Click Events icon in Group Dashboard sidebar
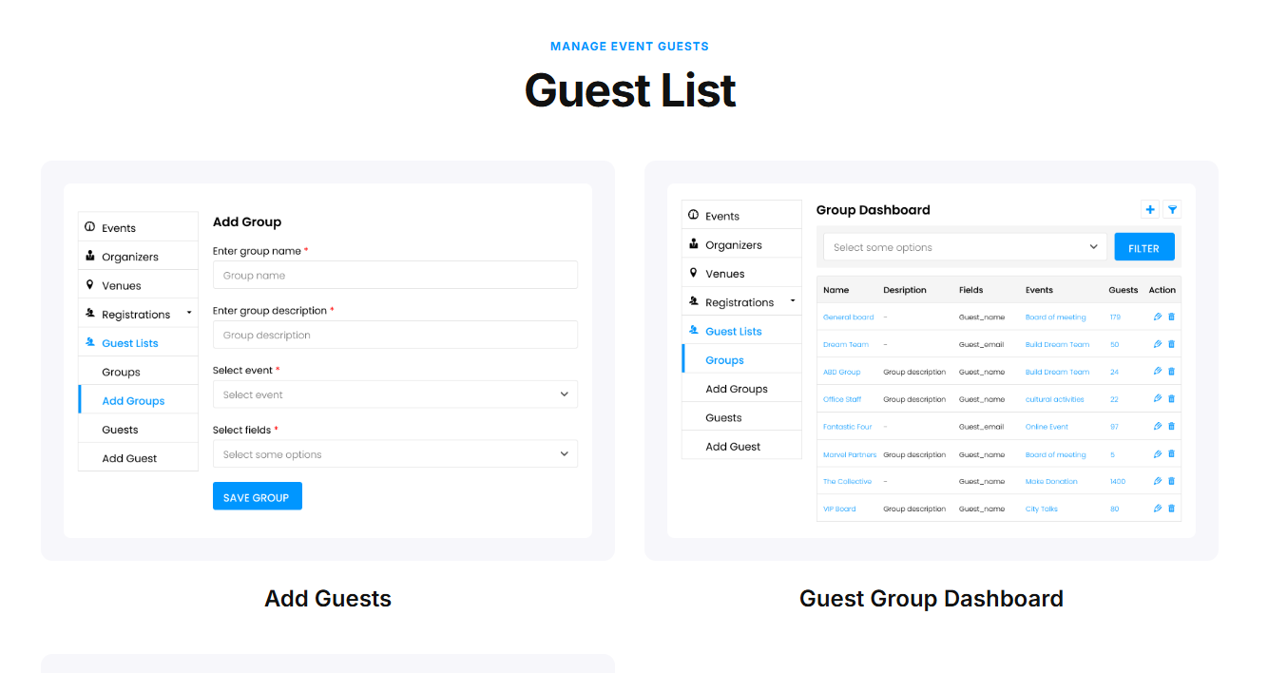The width and height of the screenshot is (1268, 673). click(694, 215)
